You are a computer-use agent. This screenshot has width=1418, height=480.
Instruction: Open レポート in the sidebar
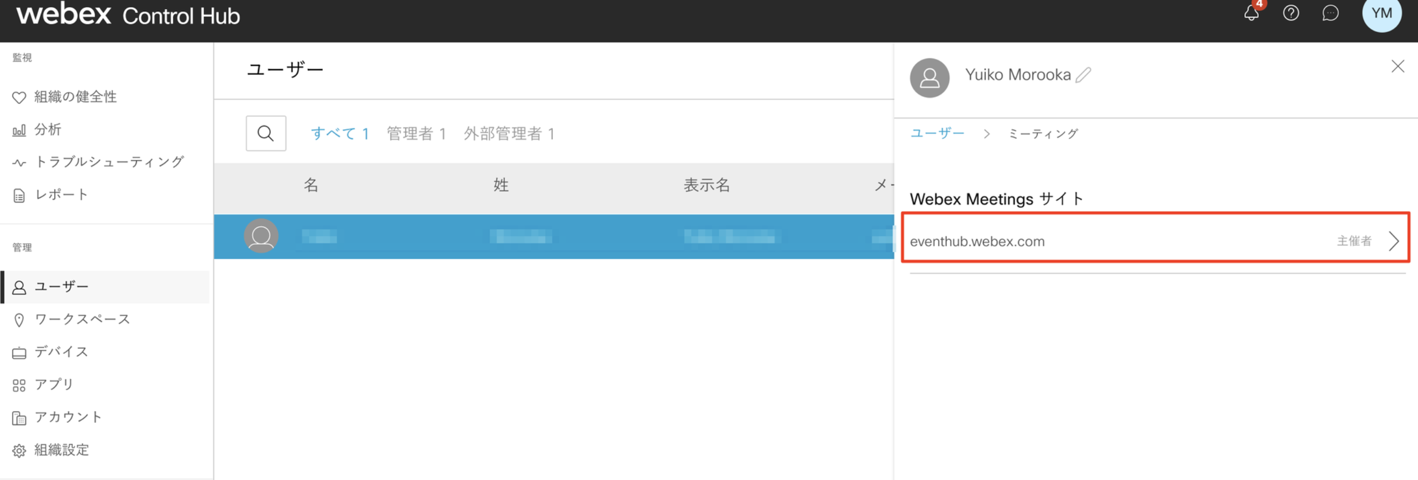[50, 194]
